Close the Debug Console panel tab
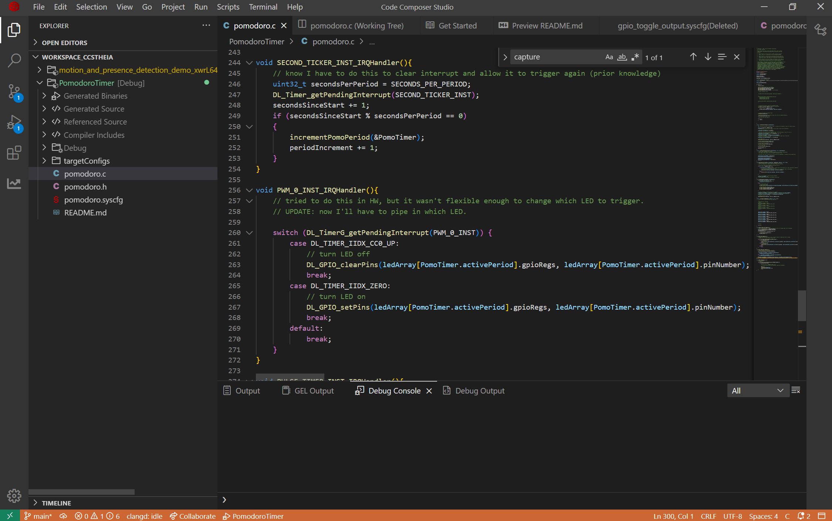832x521 pixels. 429,391
